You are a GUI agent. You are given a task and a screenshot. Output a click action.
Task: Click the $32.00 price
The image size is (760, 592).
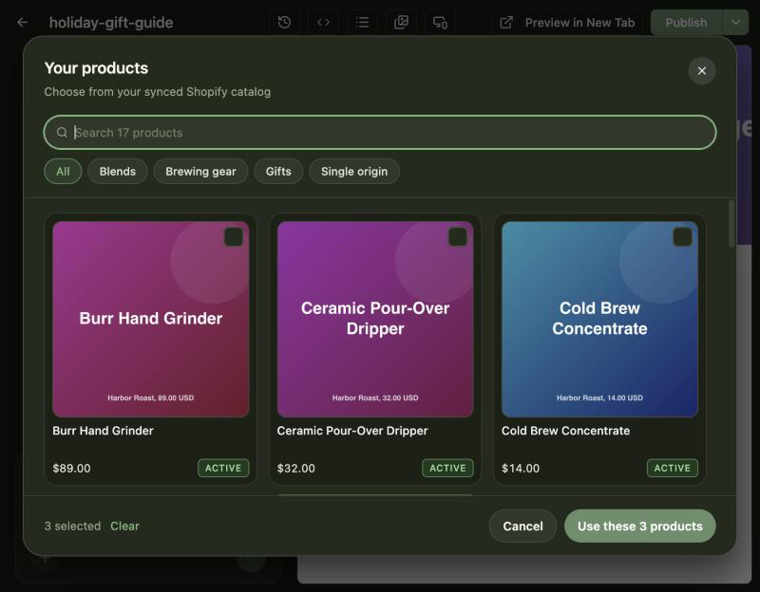tap(295, 468)
